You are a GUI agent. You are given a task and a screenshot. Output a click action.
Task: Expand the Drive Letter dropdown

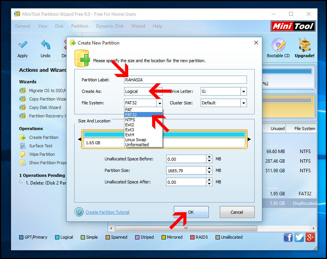244,92
